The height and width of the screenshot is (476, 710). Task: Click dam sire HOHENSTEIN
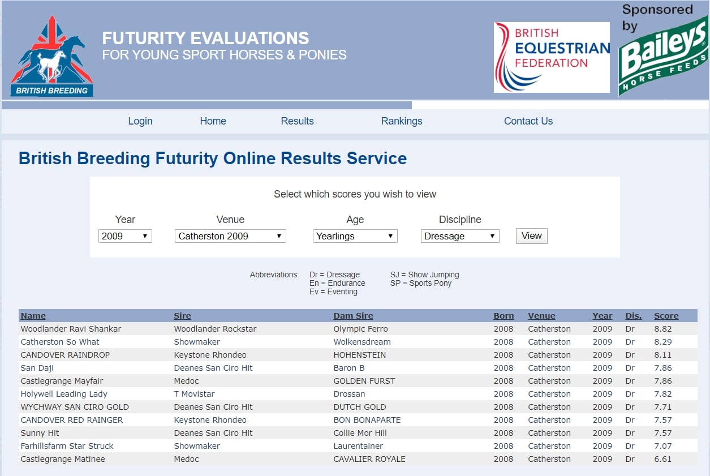(360, 355)
